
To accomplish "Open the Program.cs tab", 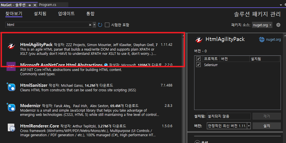I will click(x=48, y=5).
